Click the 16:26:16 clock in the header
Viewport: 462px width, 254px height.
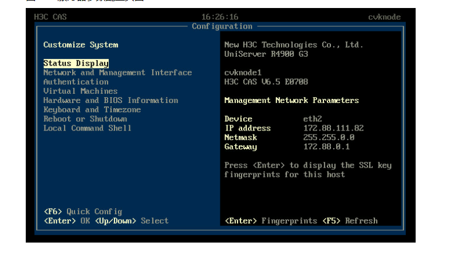tap(220, 17)
